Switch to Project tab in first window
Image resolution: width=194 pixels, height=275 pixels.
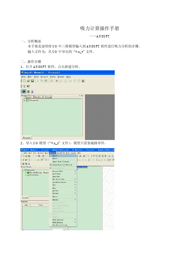tap(27, 138)
